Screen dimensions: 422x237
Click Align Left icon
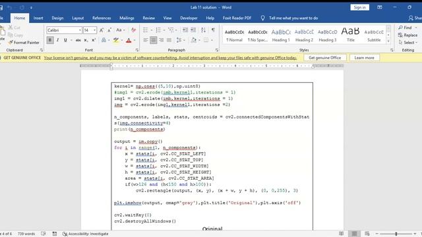[146, 40]
